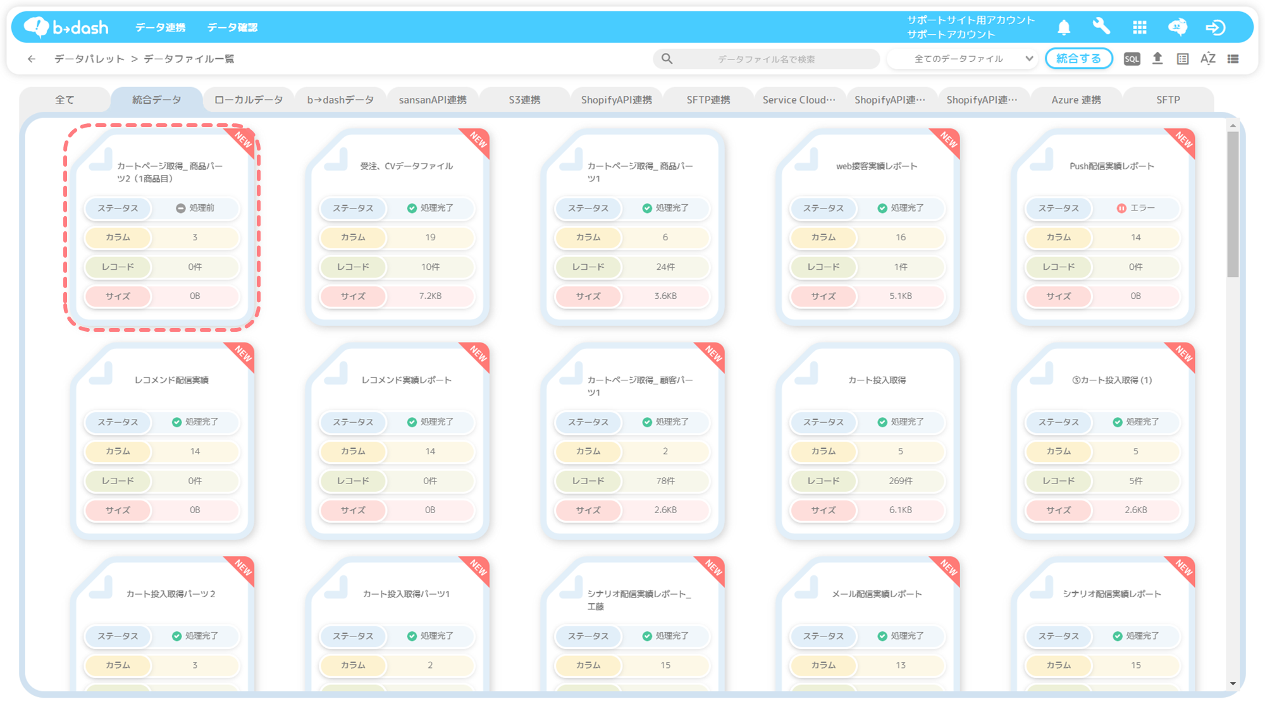Click 5.1KB size on web接客実績レポート
Image resolution: width=1265 pixels, height=711 pixels.
(x=901, y=296)
